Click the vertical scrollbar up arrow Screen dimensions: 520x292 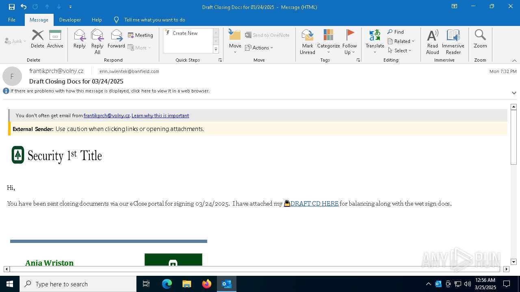(x=513, y=107)
